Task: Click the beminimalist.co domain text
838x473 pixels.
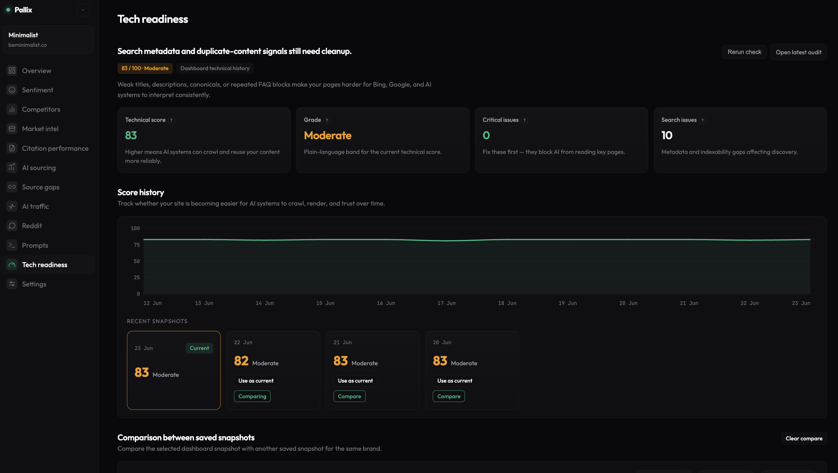Action: coord(28,45)
